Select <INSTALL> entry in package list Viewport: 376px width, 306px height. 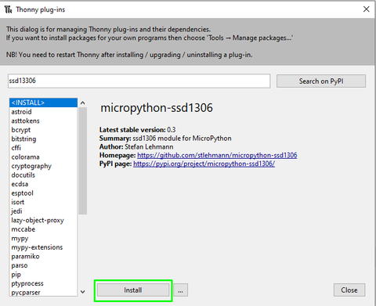[43, 103]
